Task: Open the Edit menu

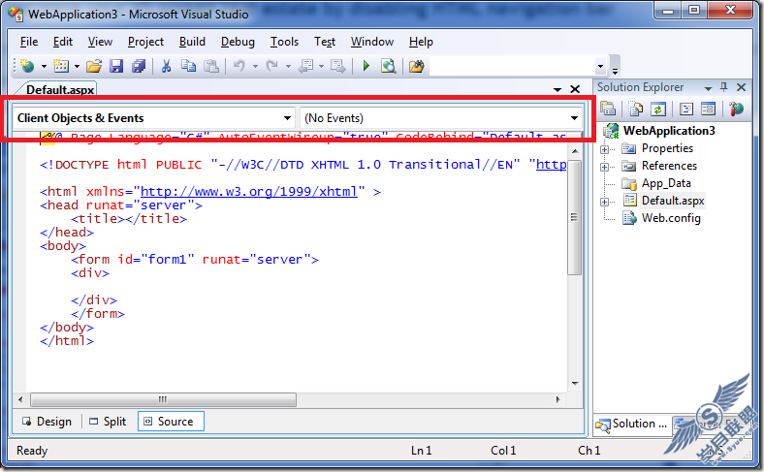Action: [x=63, y=42]
